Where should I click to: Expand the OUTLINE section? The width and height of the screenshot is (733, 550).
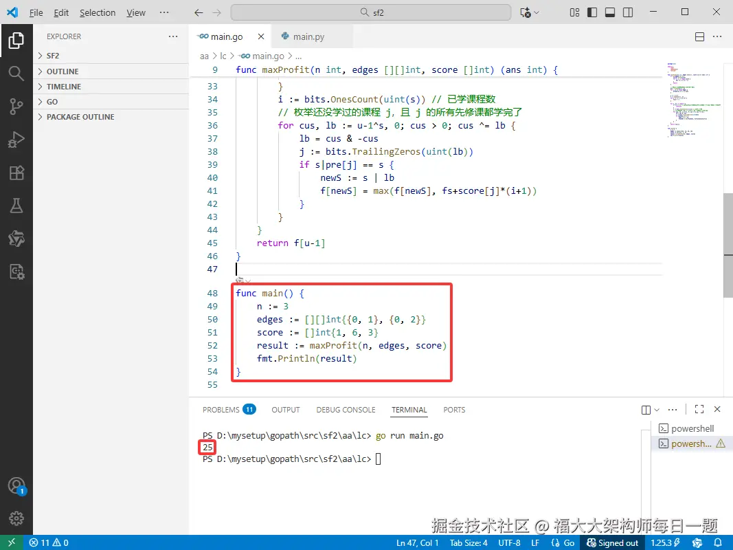pyautogui.click(x=63, y=71)
